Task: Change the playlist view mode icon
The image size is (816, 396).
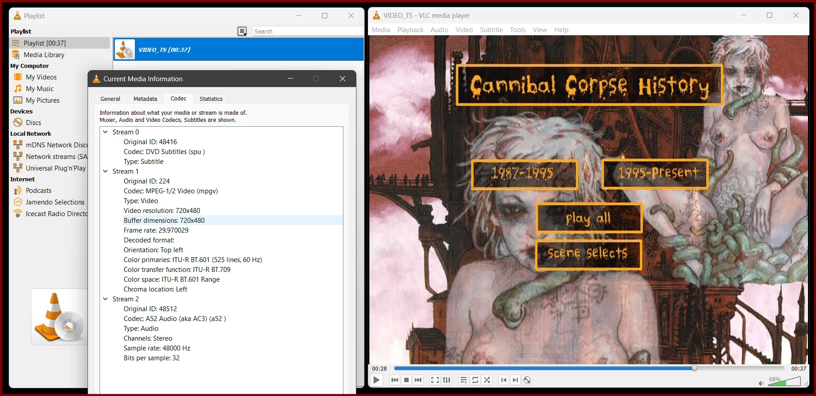Action: pyautogui.click(x=242, y=31)
